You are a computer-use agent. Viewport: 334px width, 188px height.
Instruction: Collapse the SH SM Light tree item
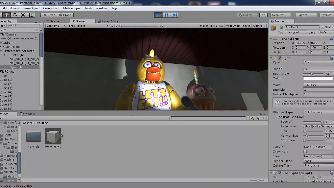(x=4, y=55)
